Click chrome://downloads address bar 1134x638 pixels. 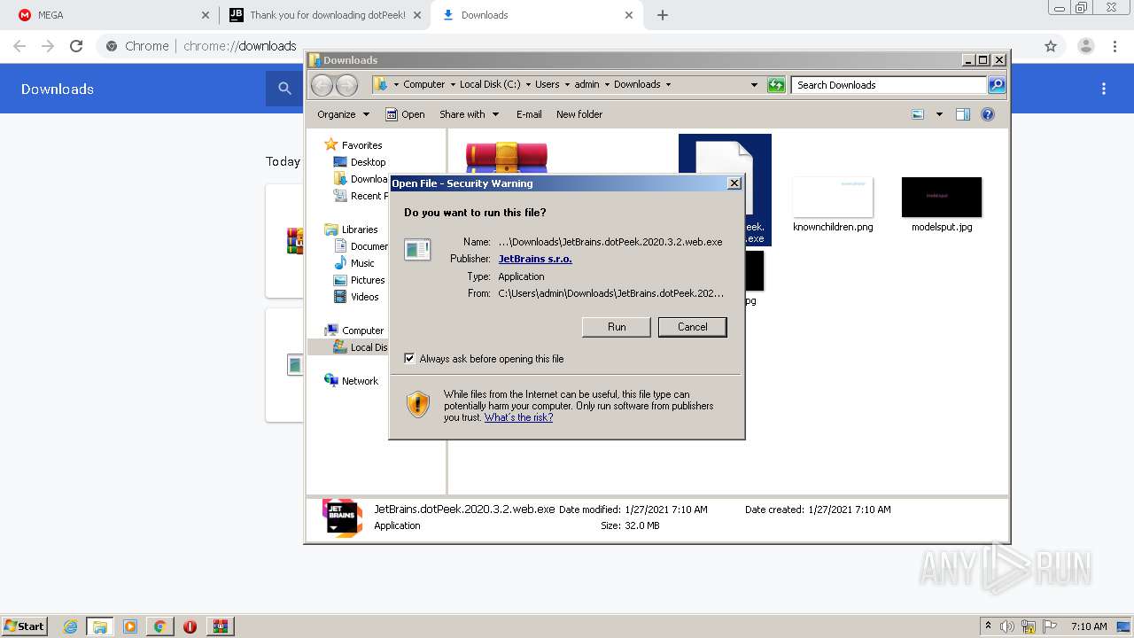click(240, 46)
